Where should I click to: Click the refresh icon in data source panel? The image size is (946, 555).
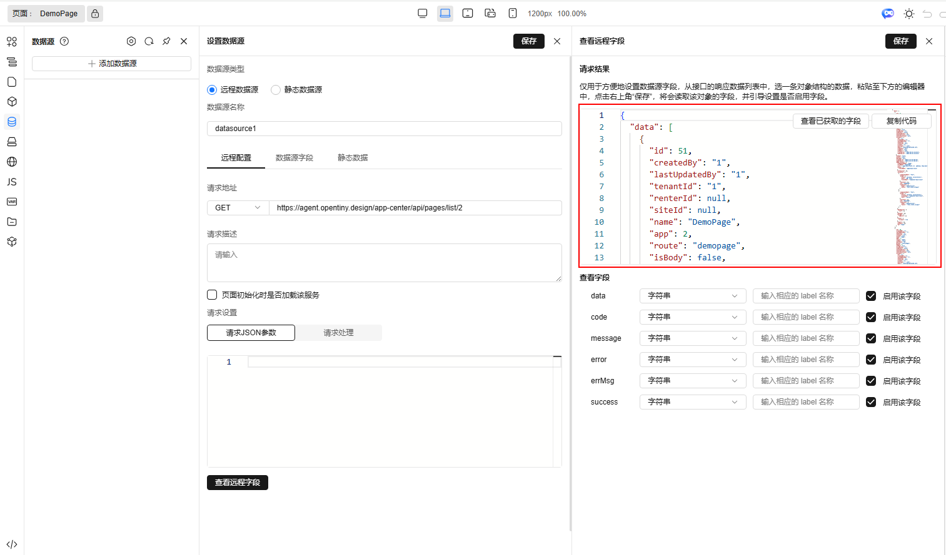point(149,41)
